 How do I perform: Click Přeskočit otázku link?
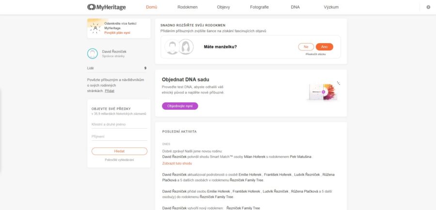[315, 54]
